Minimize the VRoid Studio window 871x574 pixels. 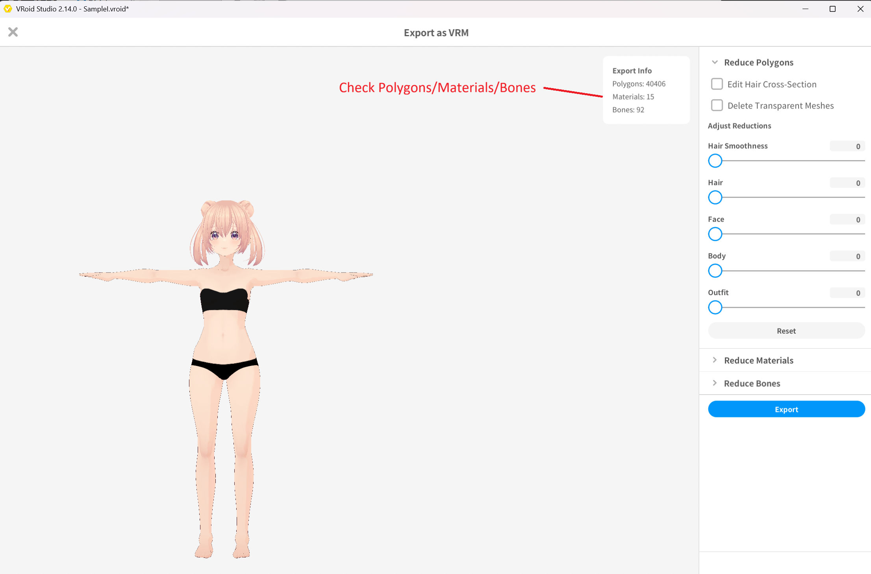[805, 9]
